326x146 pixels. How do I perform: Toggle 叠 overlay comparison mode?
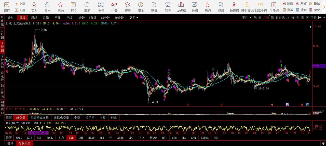[297, 18]
